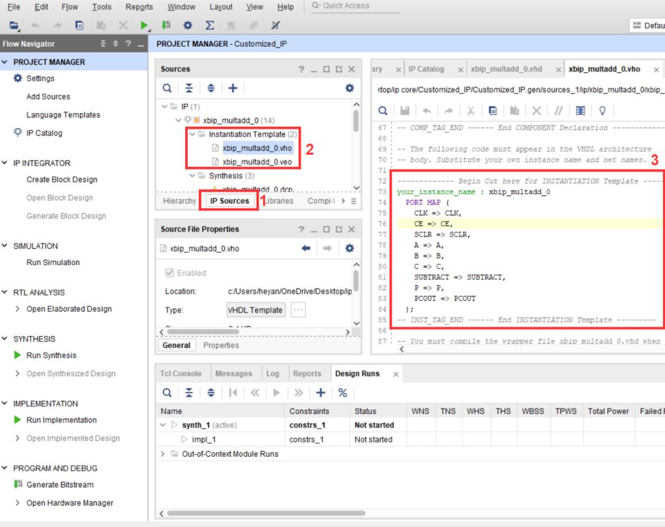
Task: Open Sources panel settings gear
Action: (349, 88)
